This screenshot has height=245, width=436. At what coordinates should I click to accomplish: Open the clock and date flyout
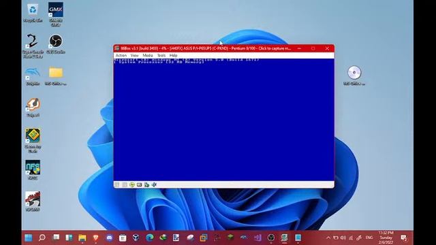pos(386,238)
